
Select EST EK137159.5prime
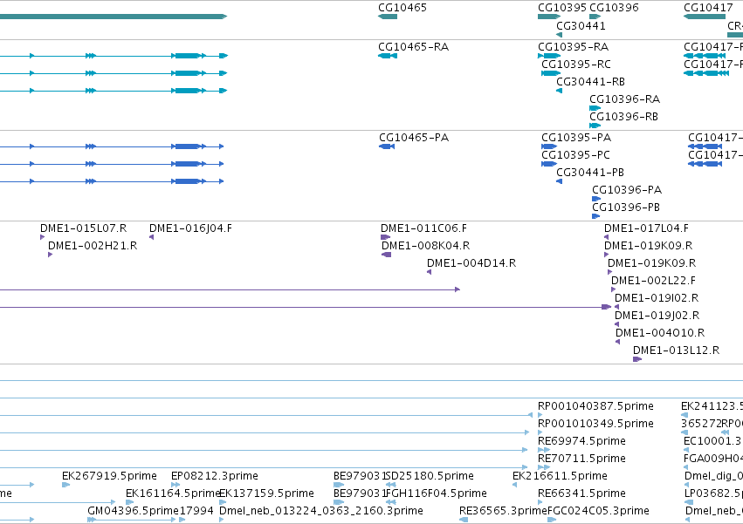(267, 494)
